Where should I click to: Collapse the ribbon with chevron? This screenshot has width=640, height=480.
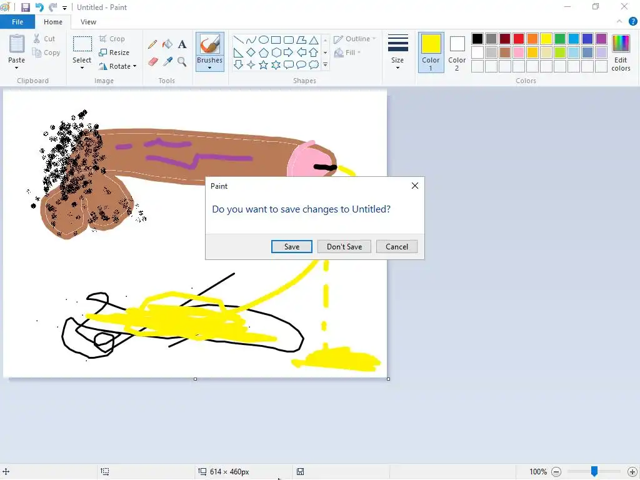[619, 22]
